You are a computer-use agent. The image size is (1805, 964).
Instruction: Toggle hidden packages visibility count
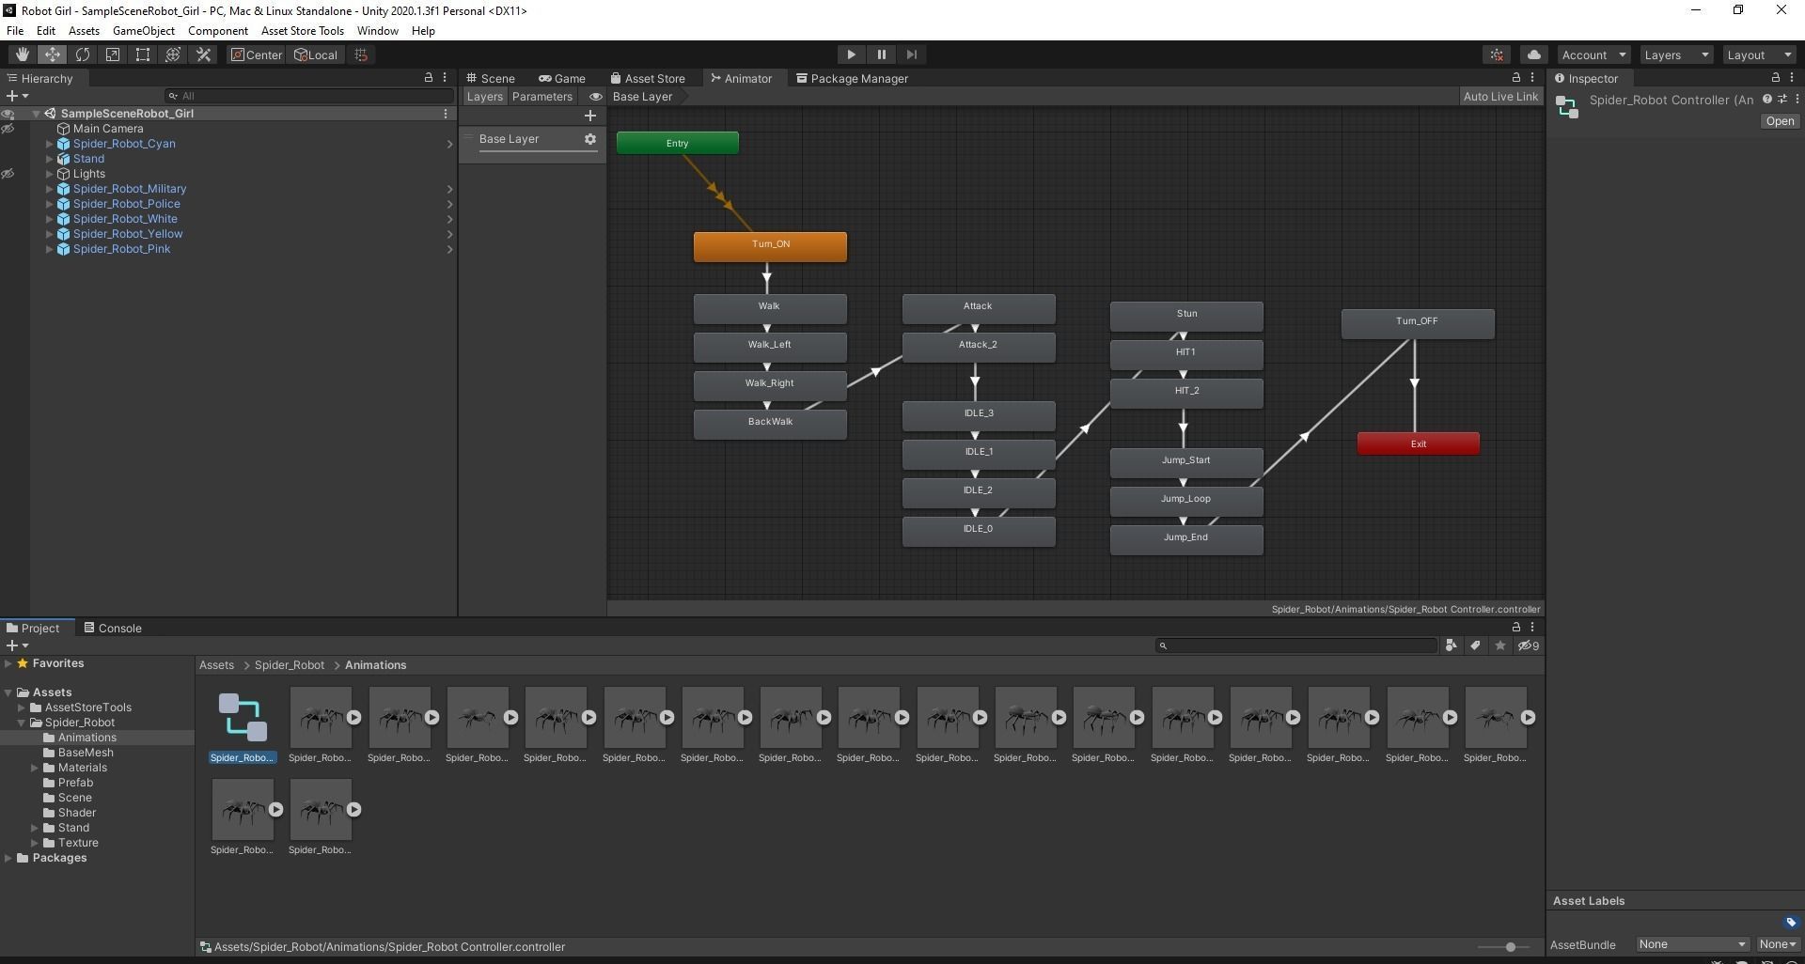click(x=1529, y=645)
